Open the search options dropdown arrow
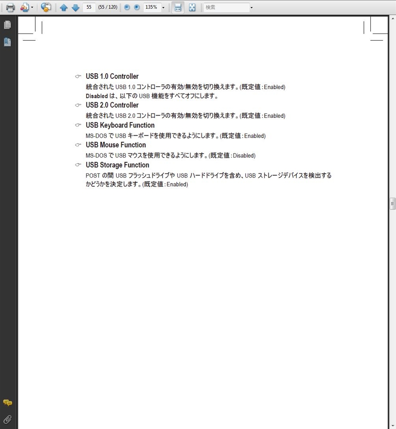 pos(252,8)
